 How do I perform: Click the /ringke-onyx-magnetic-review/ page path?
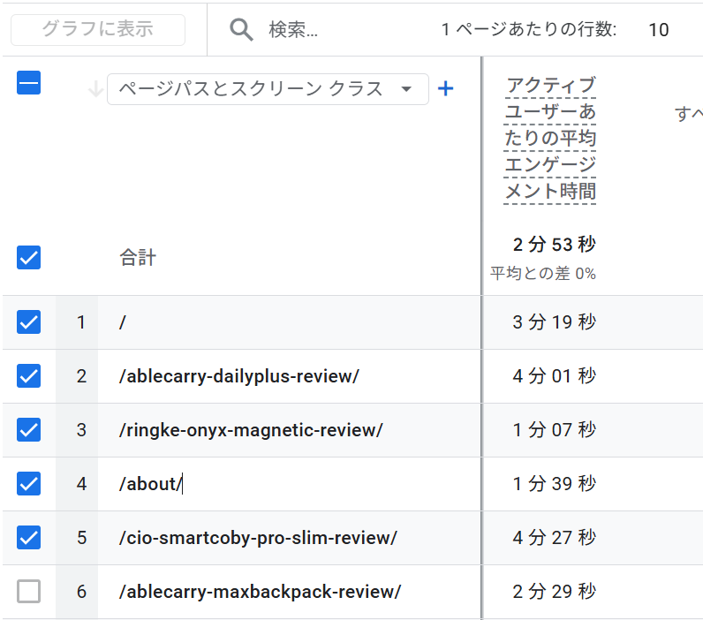click(251, 430)
